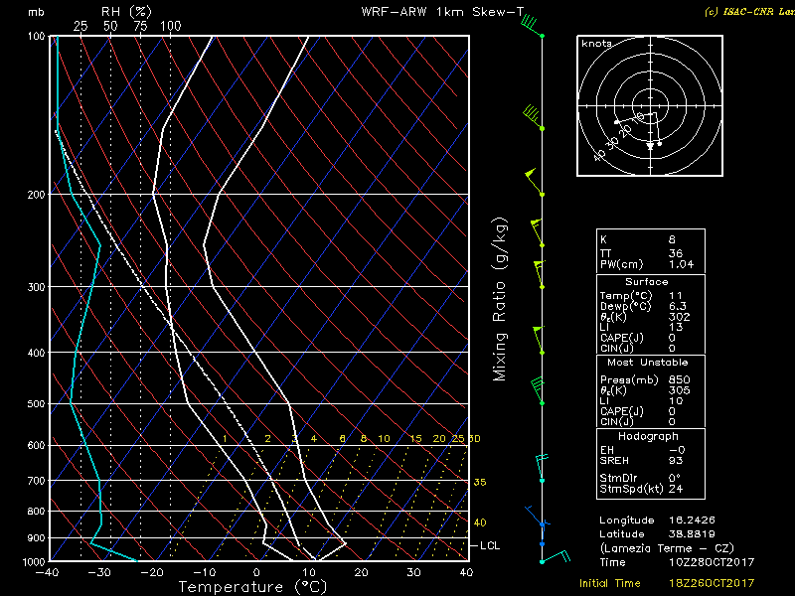Click the 700 mb pressure label
The image size is (795, 596).
point(36,481)
